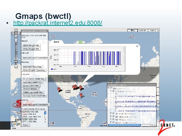Select the red marker on the US east coast
This screenshot has width=182, height=136.
(80, 88)
